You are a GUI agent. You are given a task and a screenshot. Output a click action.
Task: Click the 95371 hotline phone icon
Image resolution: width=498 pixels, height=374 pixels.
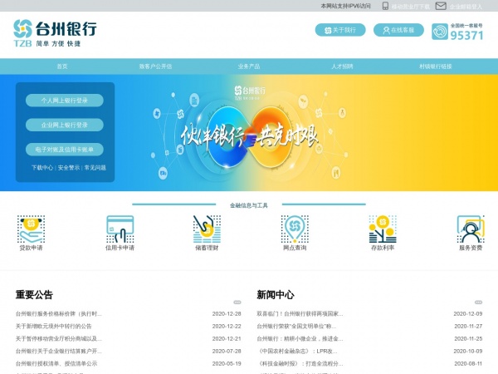(440, 32)
